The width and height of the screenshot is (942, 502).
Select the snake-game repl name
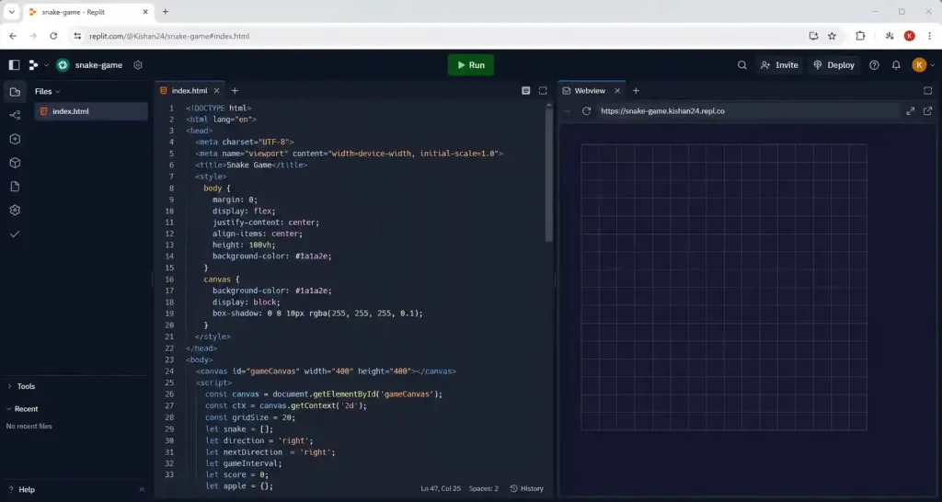98,65
